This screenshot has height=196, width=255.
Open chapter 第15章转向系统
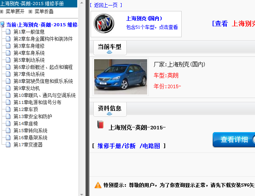(x=31, y=131)
